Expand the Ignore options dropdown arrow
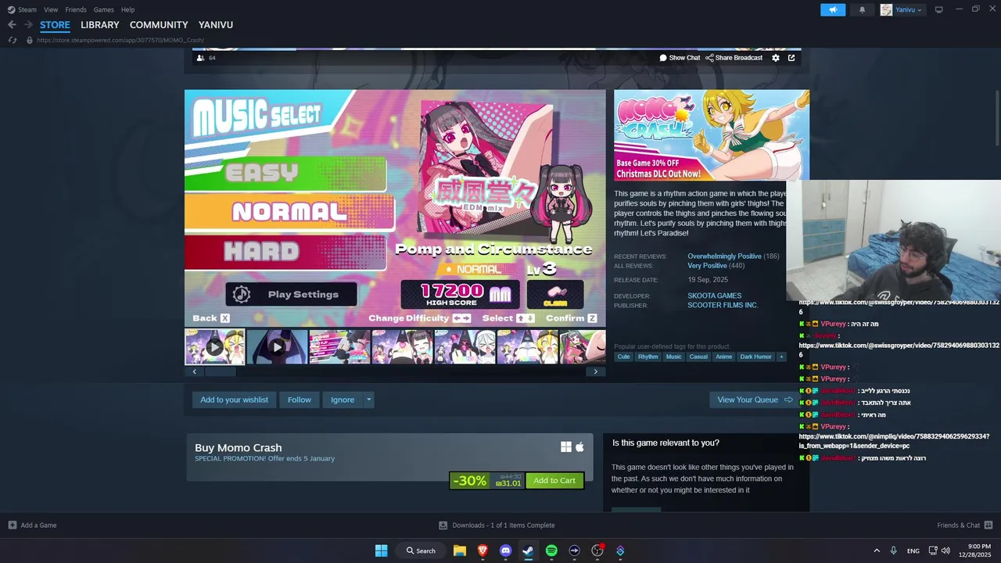Viewport: 1001px width, 563px height. pos(369,400)
